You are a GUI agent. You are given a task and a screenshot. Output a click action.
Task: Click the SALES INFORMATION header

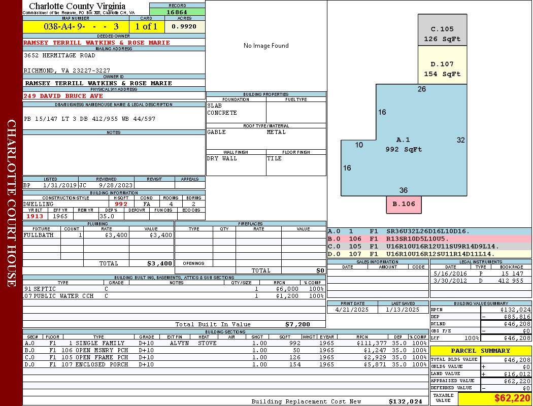tap(377, 262)
